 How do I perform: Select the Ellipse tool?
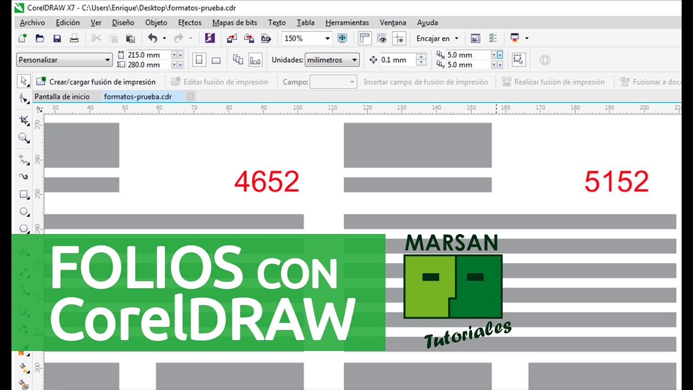(24, 211)
